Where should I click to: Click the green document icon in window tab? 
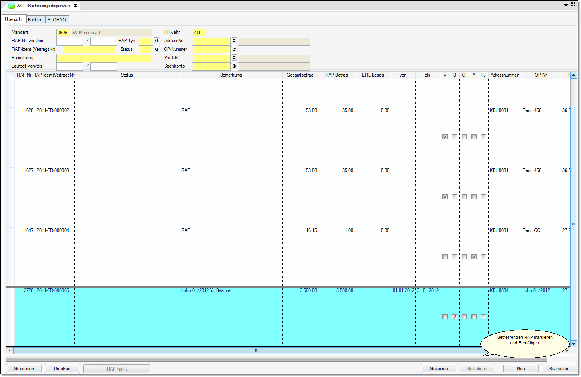(11, 6)
